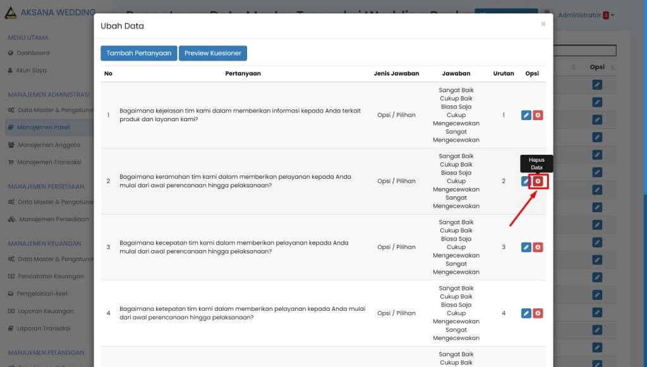Close the Ubah Data dialog
The image size is (647, 367).
tap(543, 24)
